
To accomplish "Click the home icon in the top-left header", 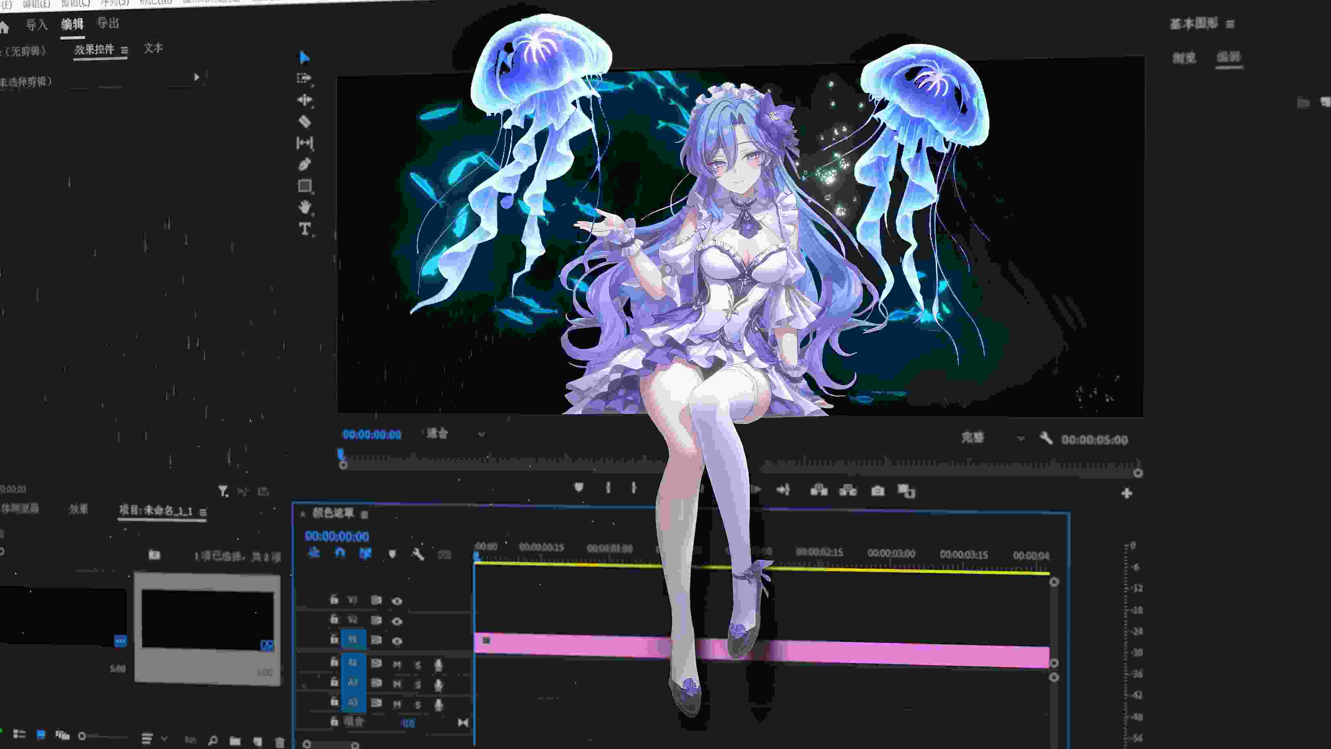I will point(4,27).
